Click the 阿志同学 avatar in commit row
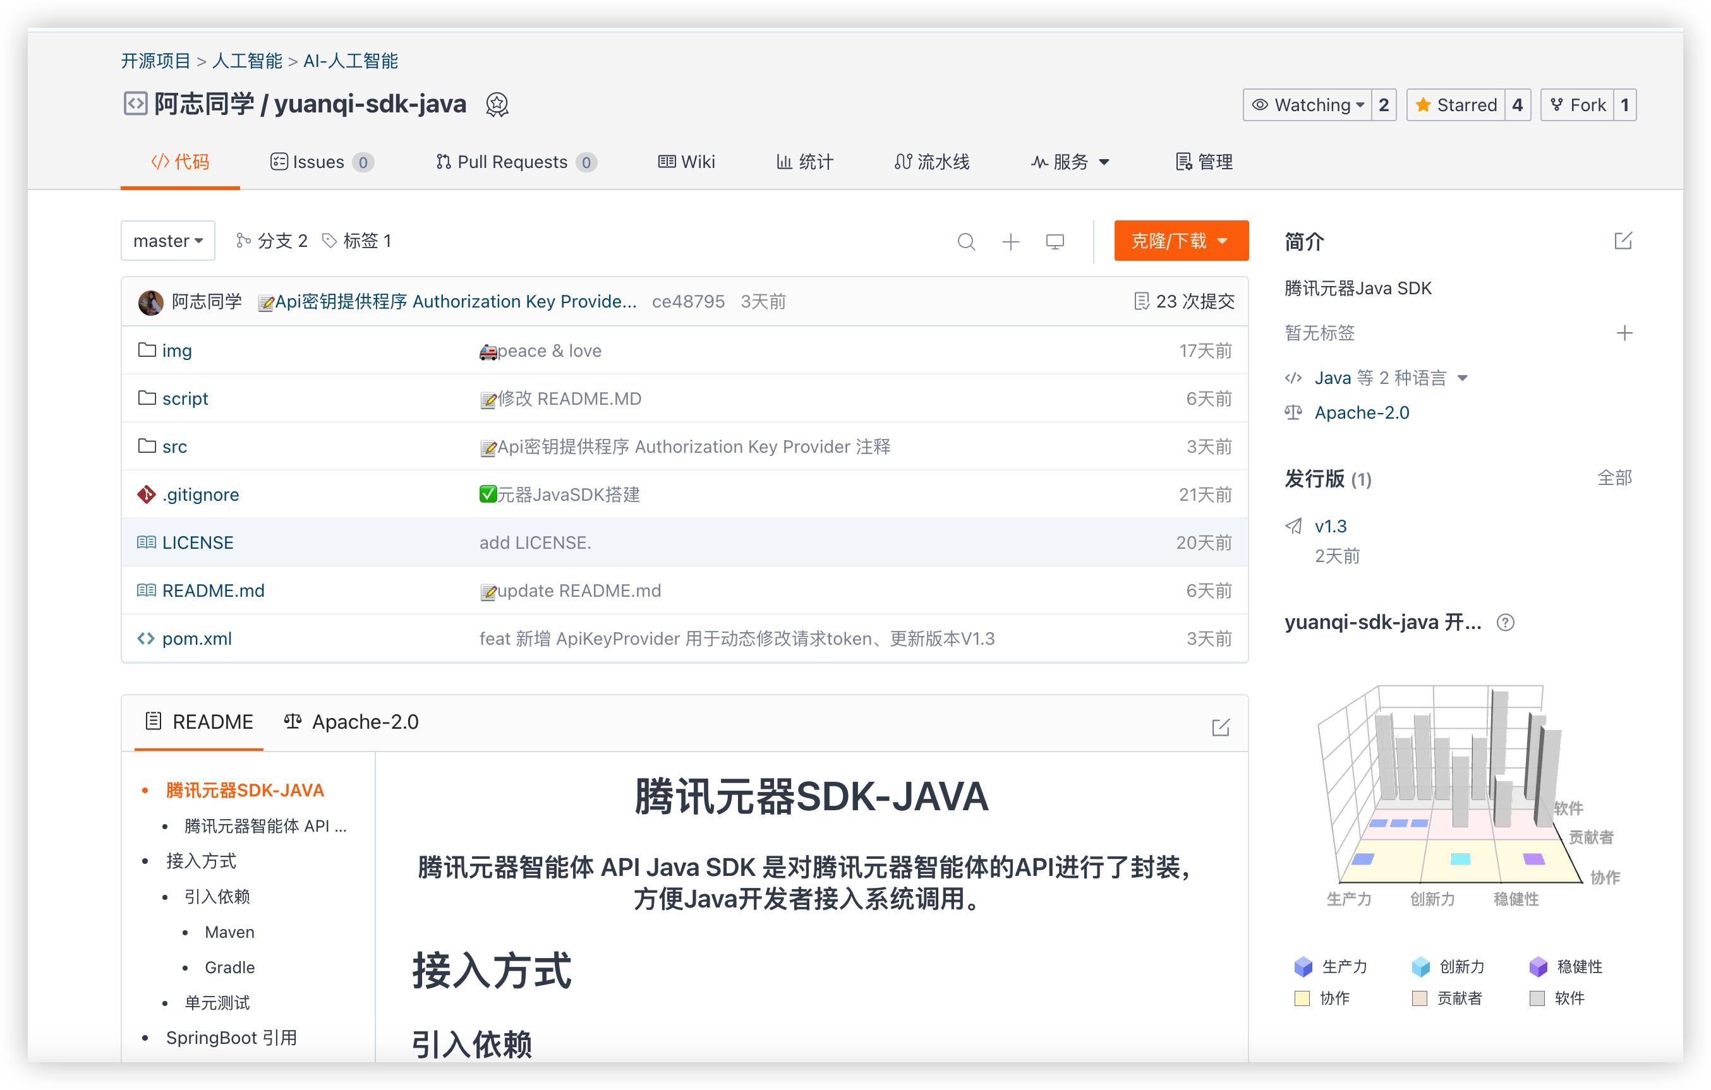The height and width of the screenshot is (1090, 1711). (x=150, y=302)
